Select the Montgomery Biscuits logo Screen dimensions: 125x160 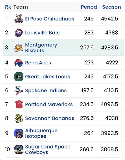(19, 48)
